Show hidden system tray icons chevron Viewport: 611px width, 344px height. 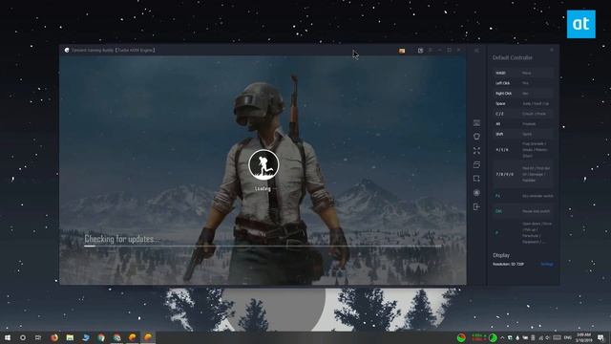click(502, 337)
